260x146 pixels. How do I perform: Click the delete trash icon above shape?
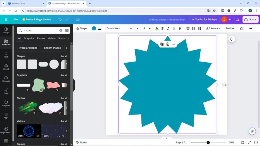pos(168,44)
